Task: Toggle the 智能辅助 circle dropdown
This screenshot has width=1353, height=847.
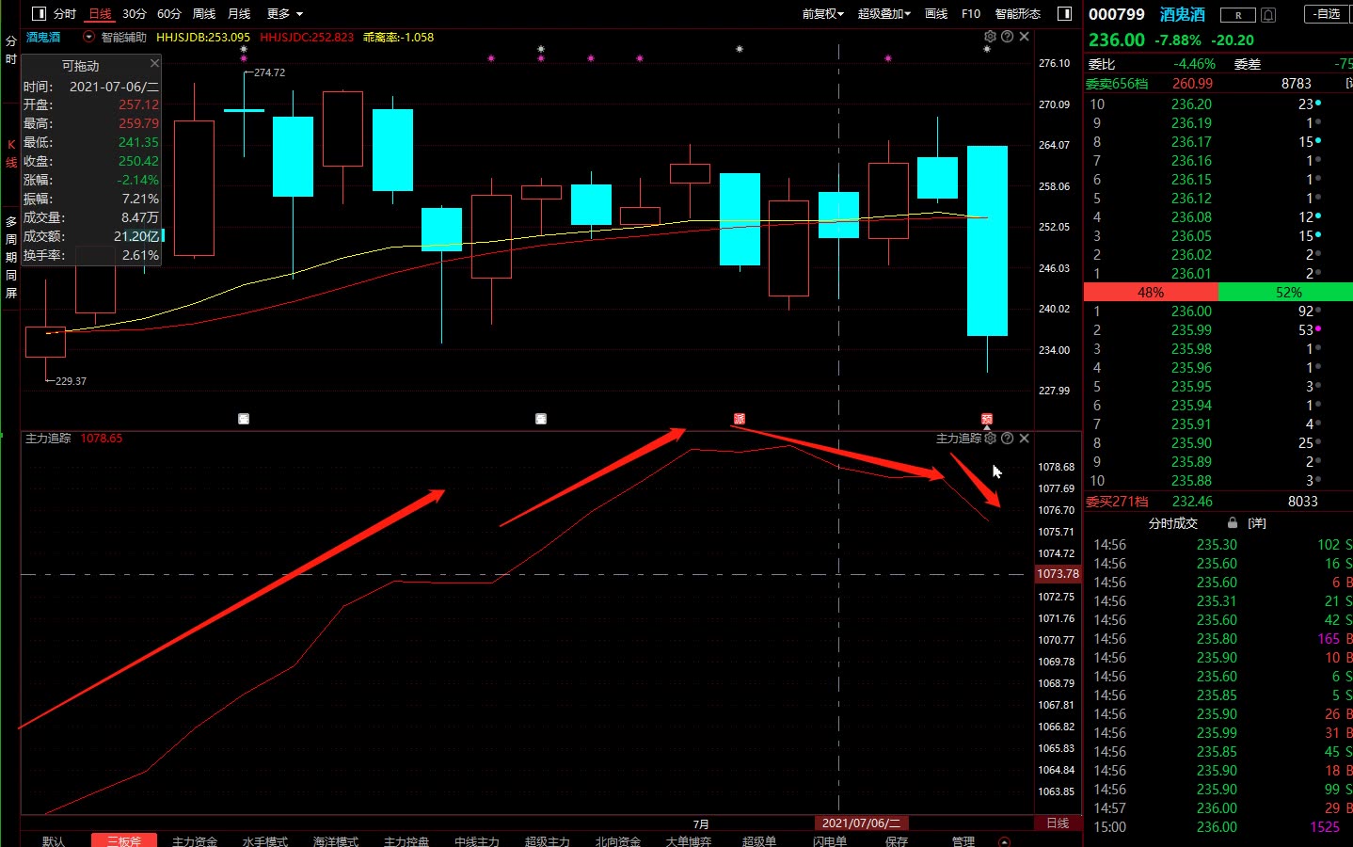Action: click(89, 38)
